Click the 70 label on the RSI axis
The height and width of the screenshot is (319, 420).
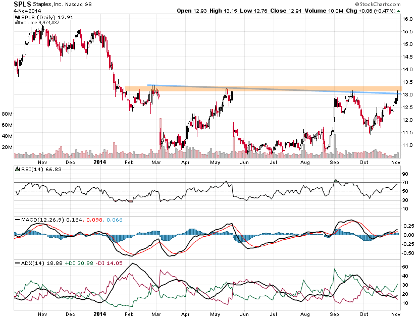[405, 183]
